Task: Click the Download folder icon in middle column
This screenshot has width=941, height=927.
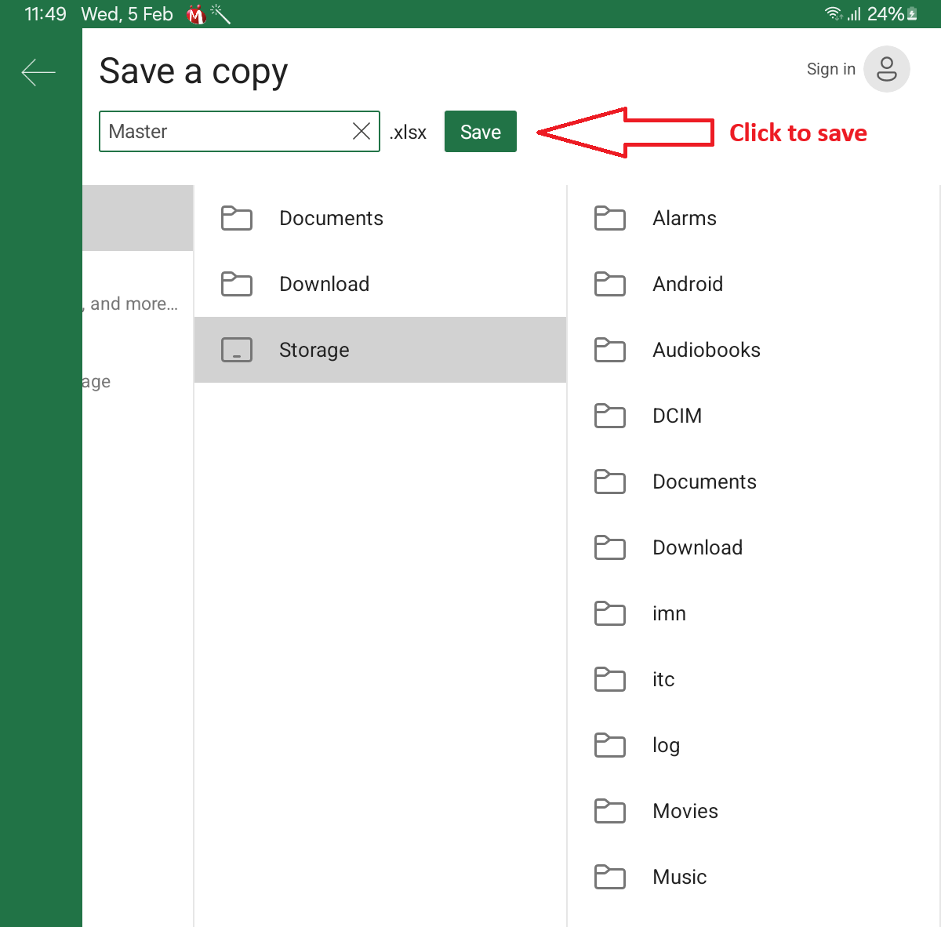Action: point(237,284)
